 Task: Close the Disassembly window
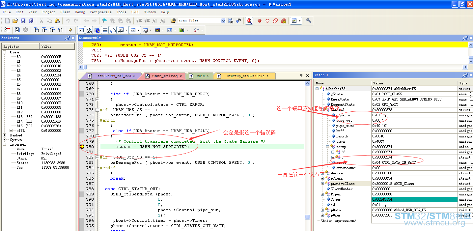470,38
